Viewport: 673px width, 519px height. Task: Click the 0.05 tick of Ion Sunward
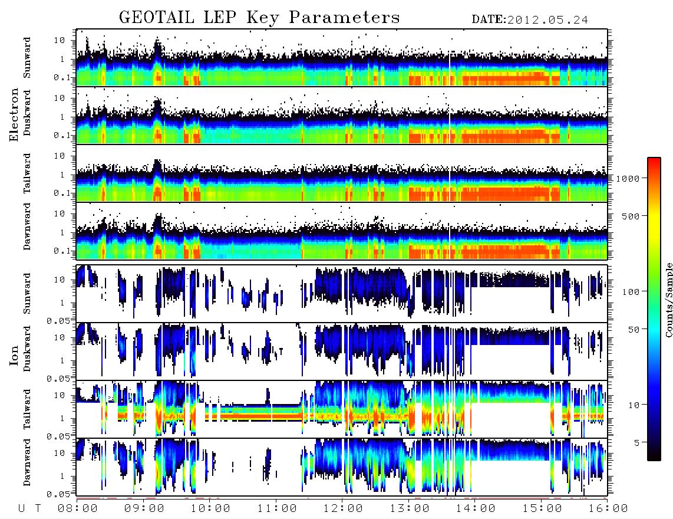[58, 320]
